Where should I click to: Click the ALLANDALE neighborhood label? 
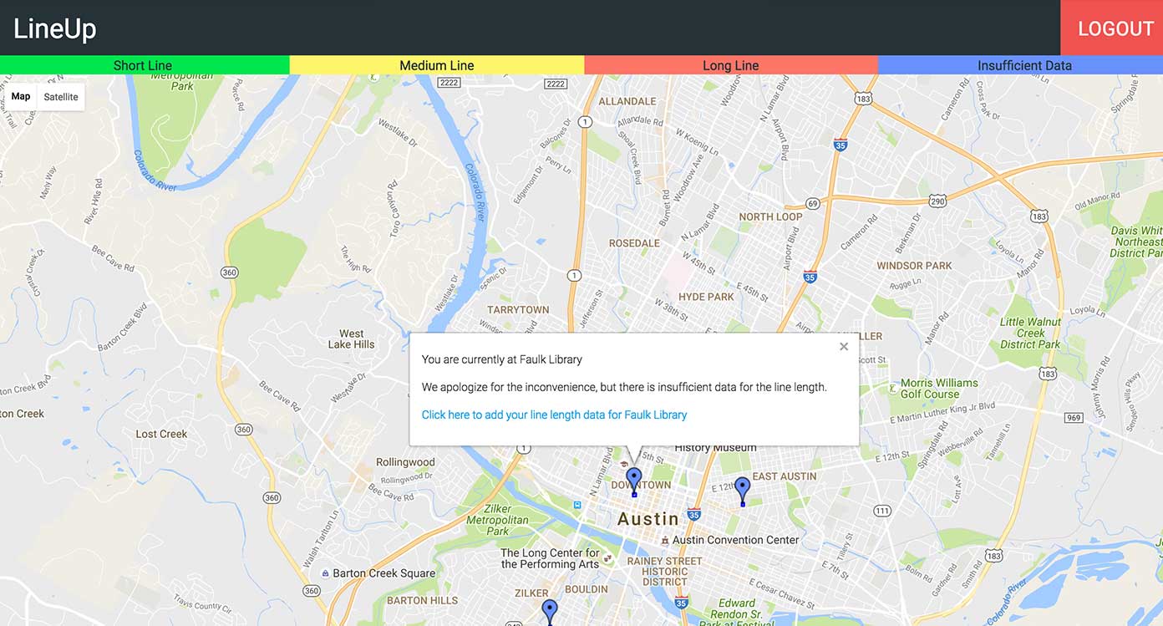click(627, 101)
